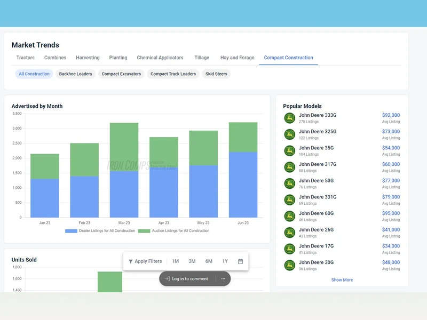Choose the Compact Track Loaders chip

point(173,74)
